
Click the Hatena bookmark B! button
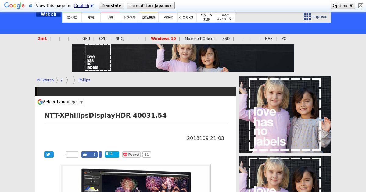point(112,154)
